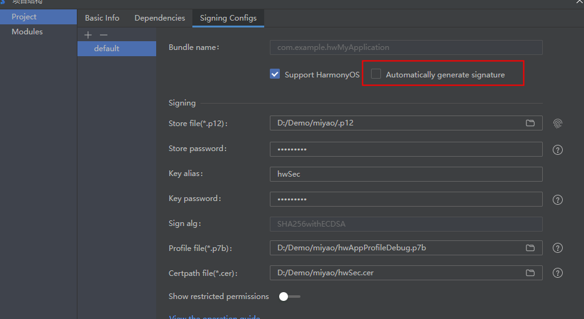This screenshot has height=319, width=584.
Task: Select the default signing config
Action: (x=117, y=49)
